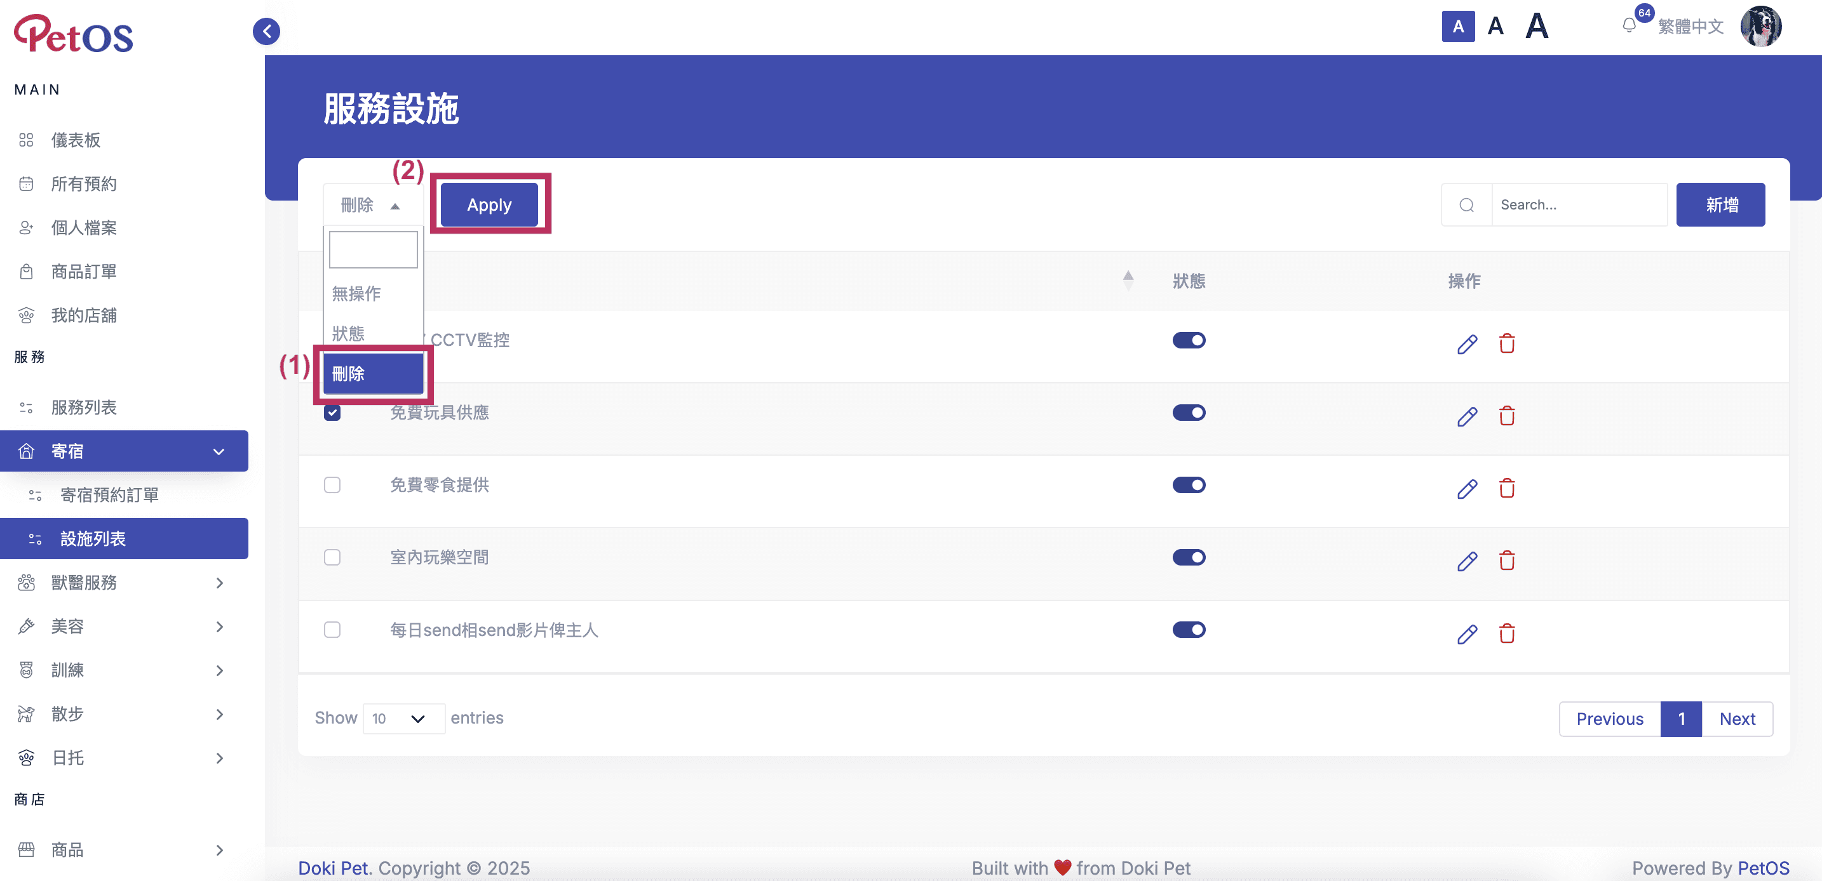Click edit pencil for 免費玩具供應
Image resolution: width=1822 pixels, height=881 pixels.
(1467, 416)
